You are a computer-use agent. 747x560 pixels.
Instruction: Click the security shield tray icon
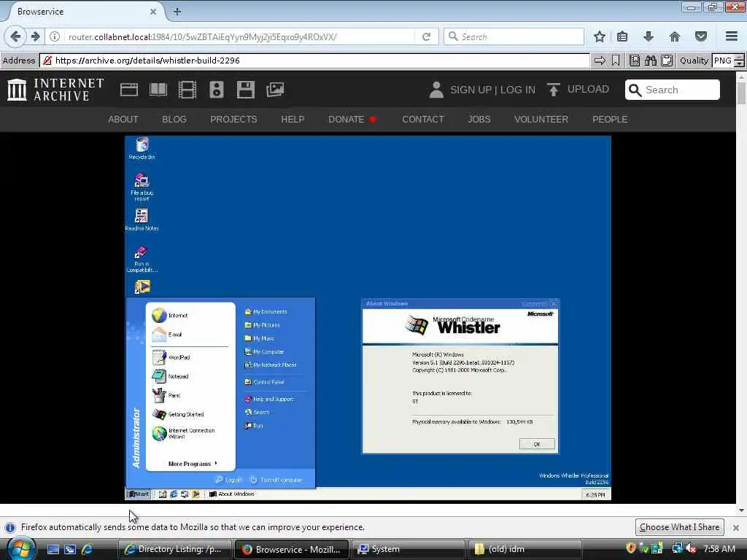[631, 548]
